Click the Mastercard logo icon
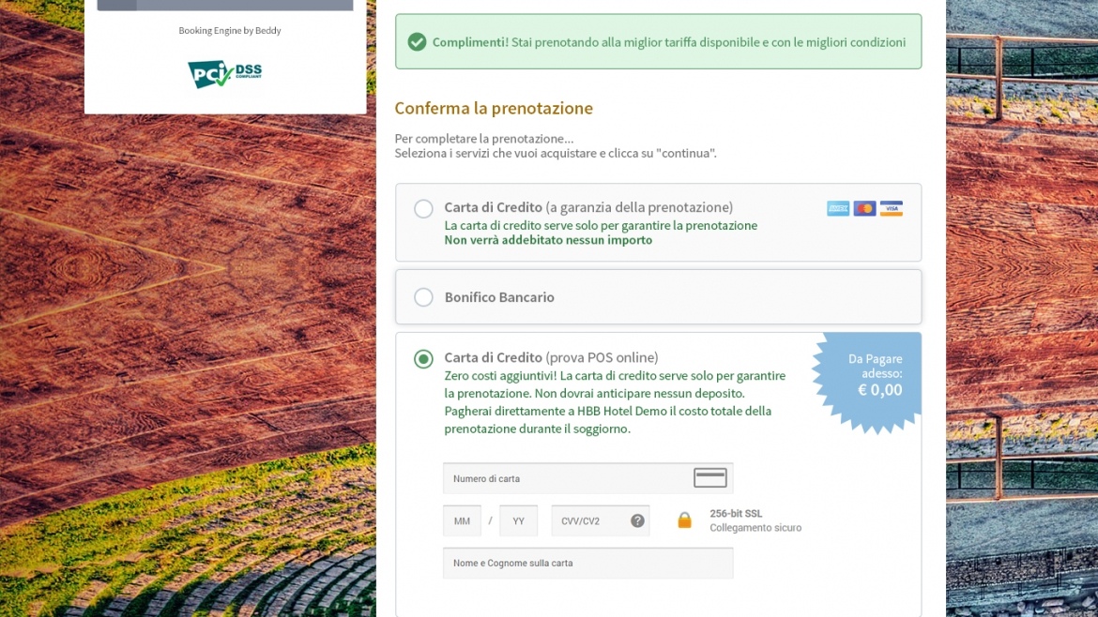 point(864,208)
